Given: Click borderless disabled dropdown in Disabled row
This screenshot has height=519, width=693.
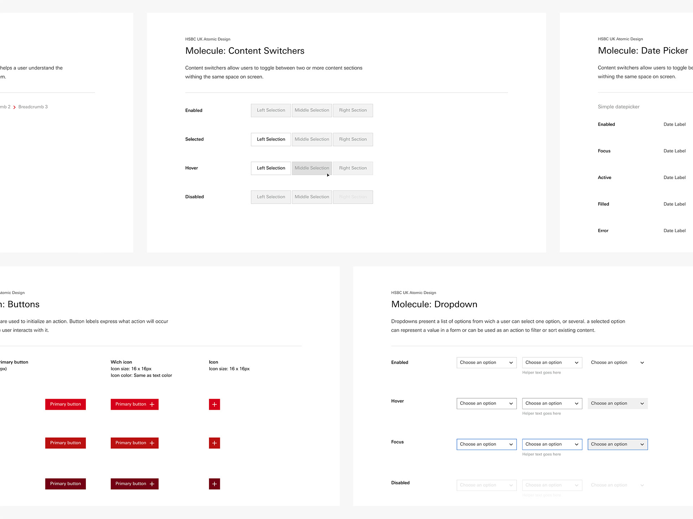Looking at the screenshot, I should click(618, 485).
